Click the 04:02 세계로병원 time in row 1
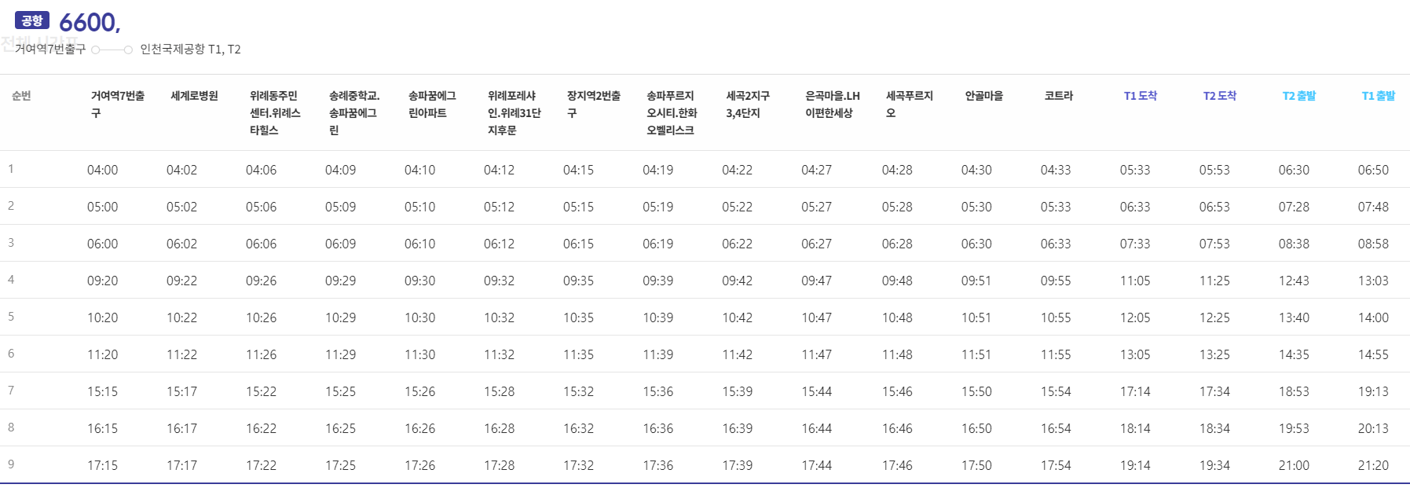 [x=182, y=170]
